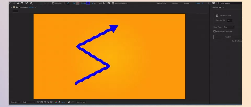This screenshot has width=251, height=107.
Task: Take a snapshot with the camera icon
Action: [69, 102]
